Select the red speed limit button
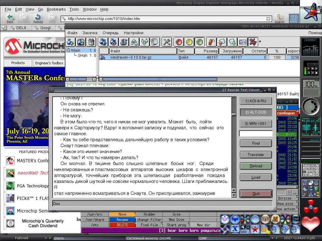Viewport: 322px width, 241px height. [179, 42]
